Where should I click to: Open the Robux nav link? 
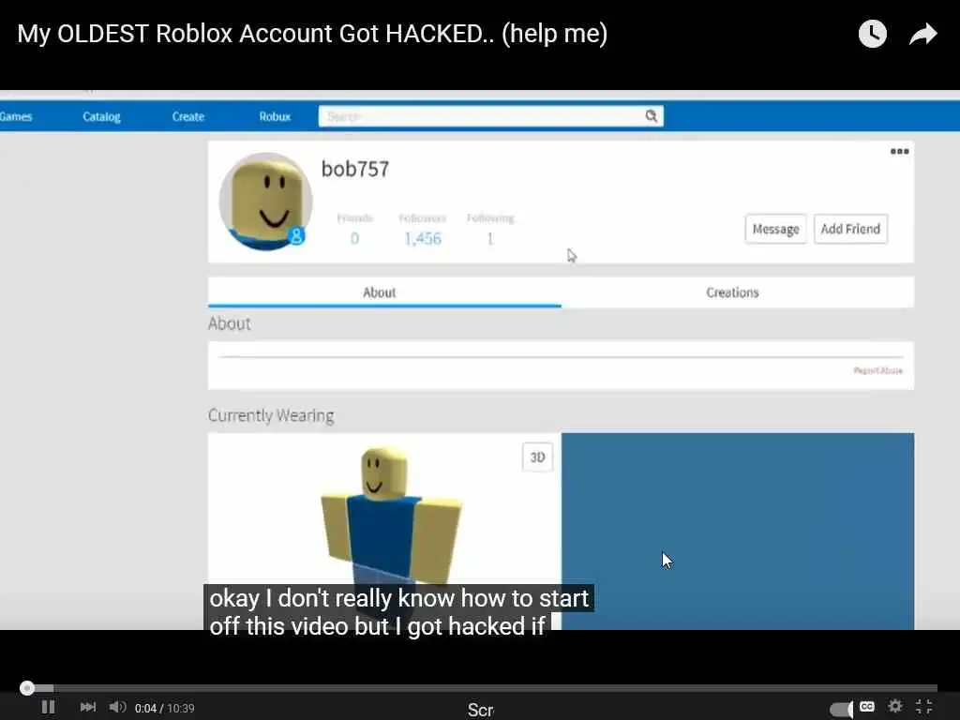click(275, 116)
